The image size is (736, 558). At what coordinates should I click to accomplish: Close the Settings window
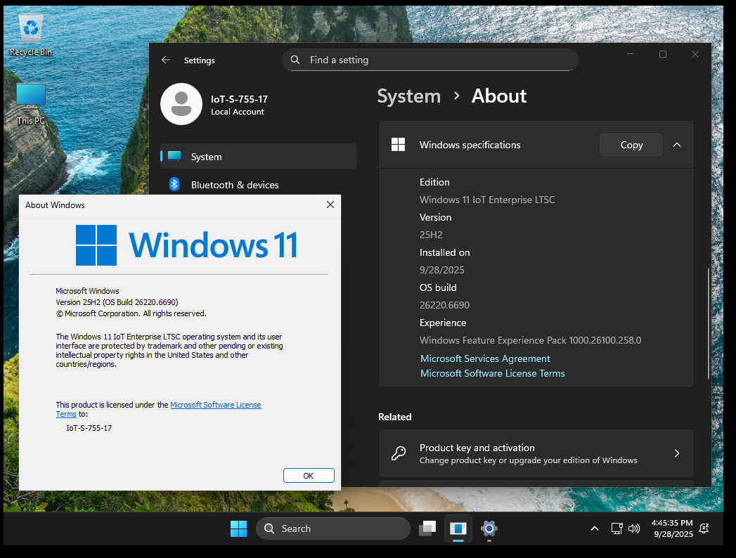[695, 54]
